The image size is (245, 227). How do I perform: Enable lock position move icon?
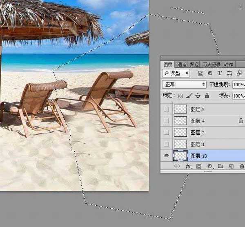[198, 96]
